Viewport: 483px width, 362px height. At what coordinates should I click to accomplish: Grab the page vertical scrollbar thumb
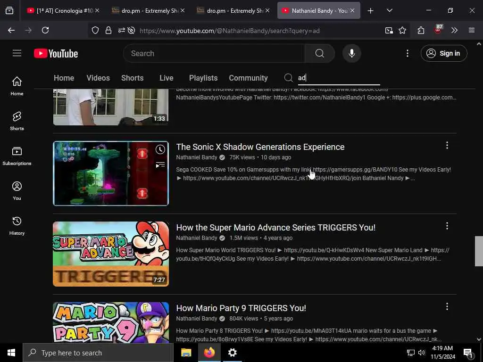coord(479,251)
